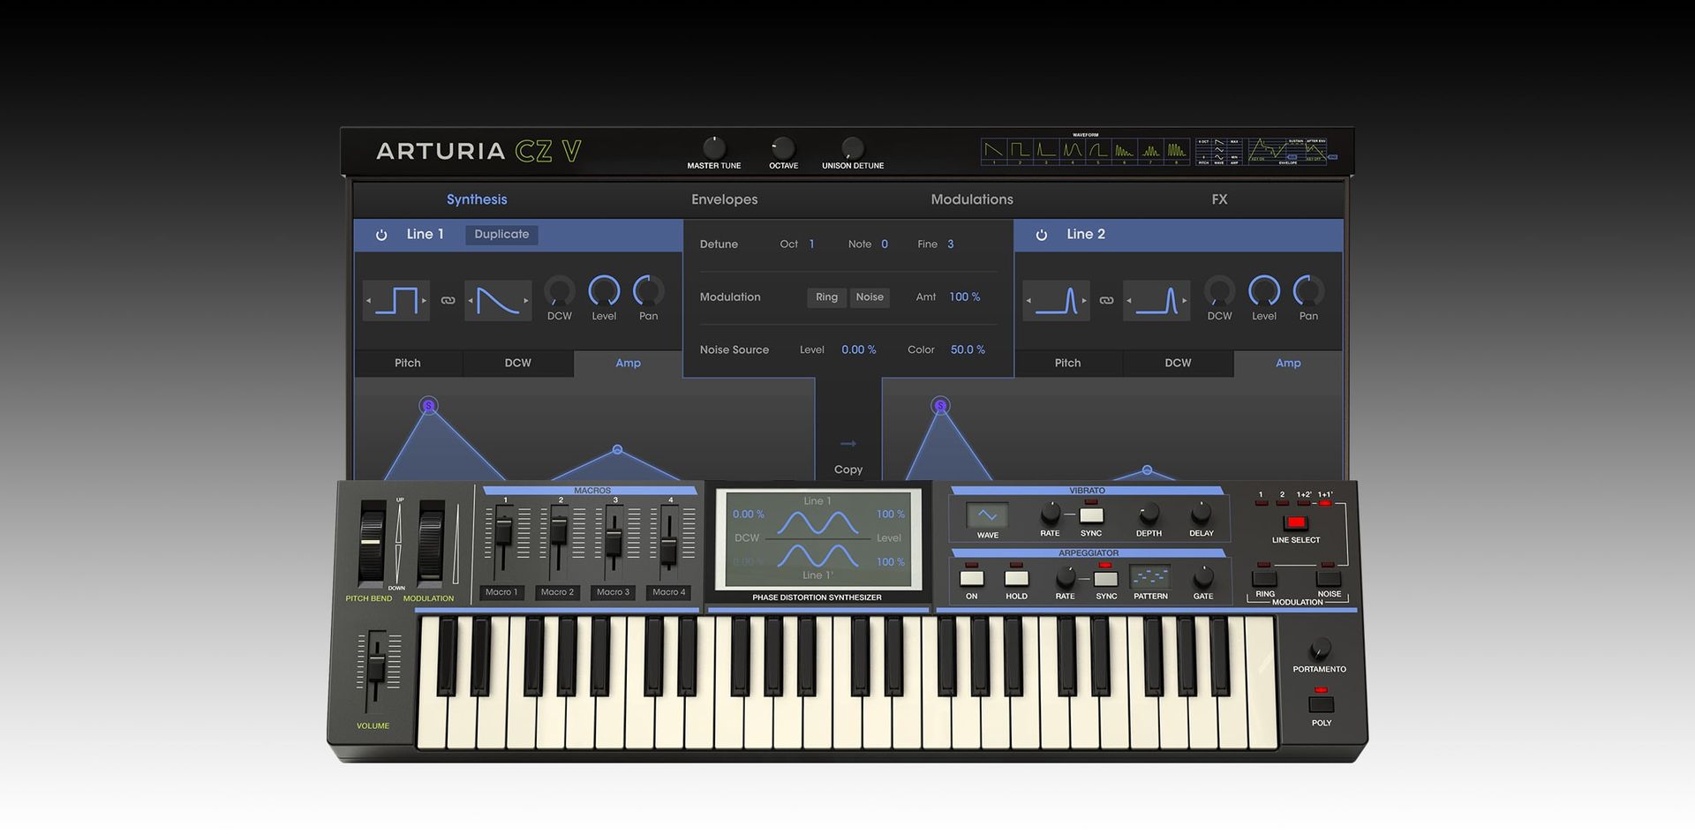Open Line 1 second waveform selector

[x=498, y=300]
